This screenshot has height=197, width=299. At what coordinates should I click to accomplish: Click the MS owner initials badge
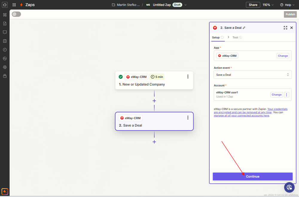(x=148, y=5)
